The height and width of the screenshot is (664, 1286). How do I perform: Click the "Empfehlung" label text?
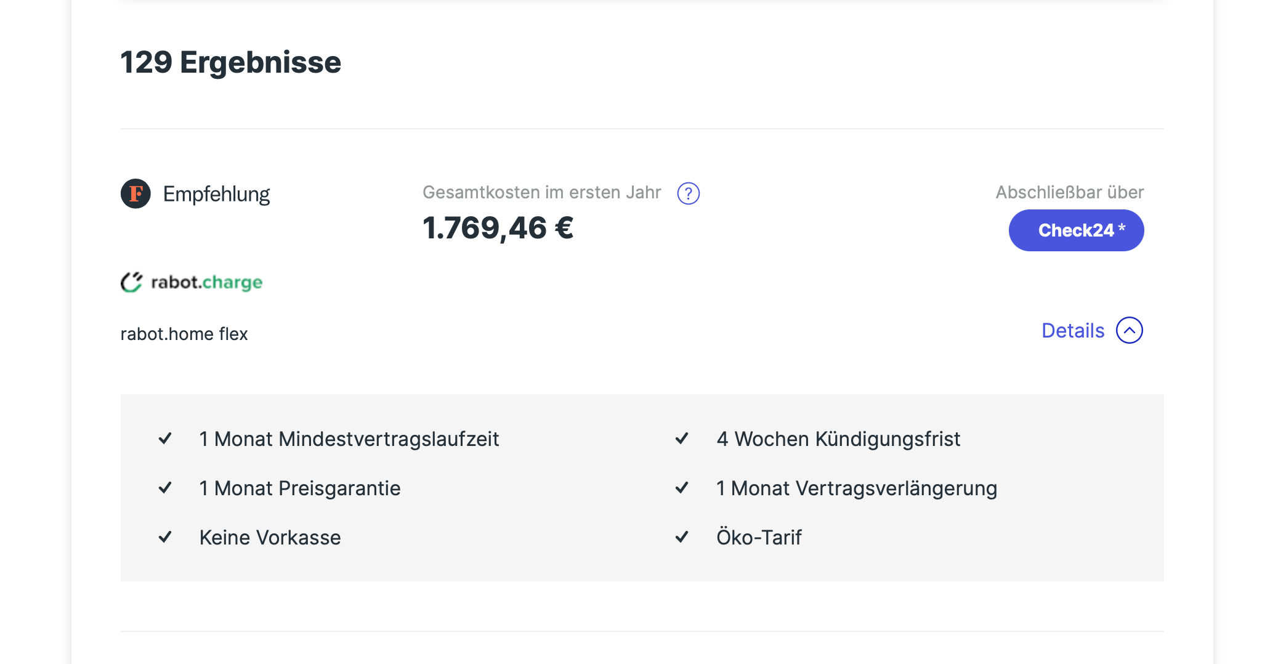tap(216, 194)
